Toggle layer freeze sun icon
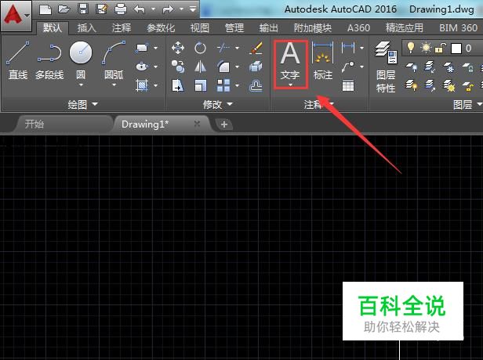Viewport: 483px width, 360px height. [427, 48]
